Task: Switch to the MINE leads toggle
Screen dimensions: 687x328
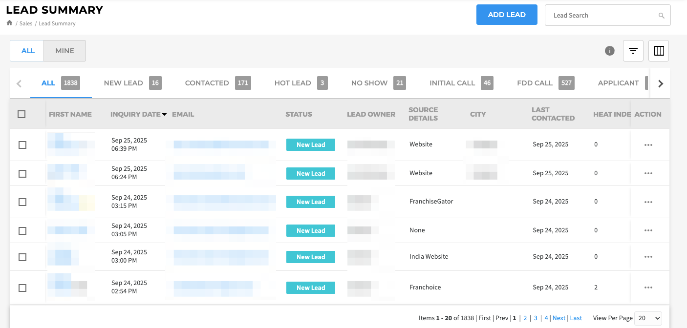Action: tap(65, 51)
